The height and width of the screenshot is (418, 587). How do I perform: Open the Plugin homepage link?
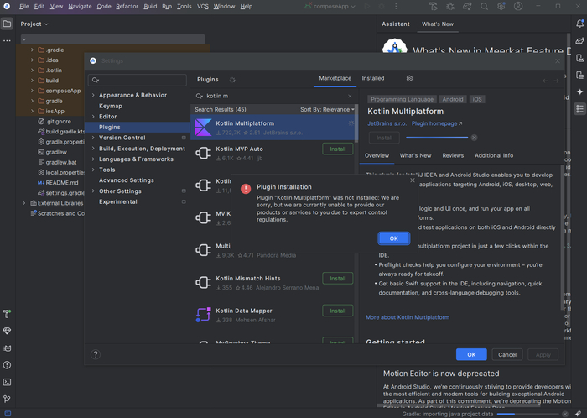click(x=433, y=123)
